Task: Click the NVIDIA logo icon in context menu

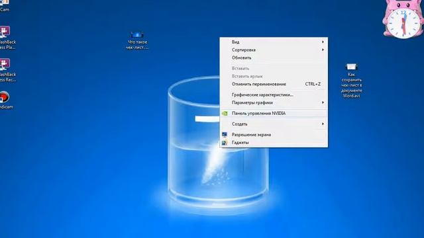Action: click(x=225, y=114)
